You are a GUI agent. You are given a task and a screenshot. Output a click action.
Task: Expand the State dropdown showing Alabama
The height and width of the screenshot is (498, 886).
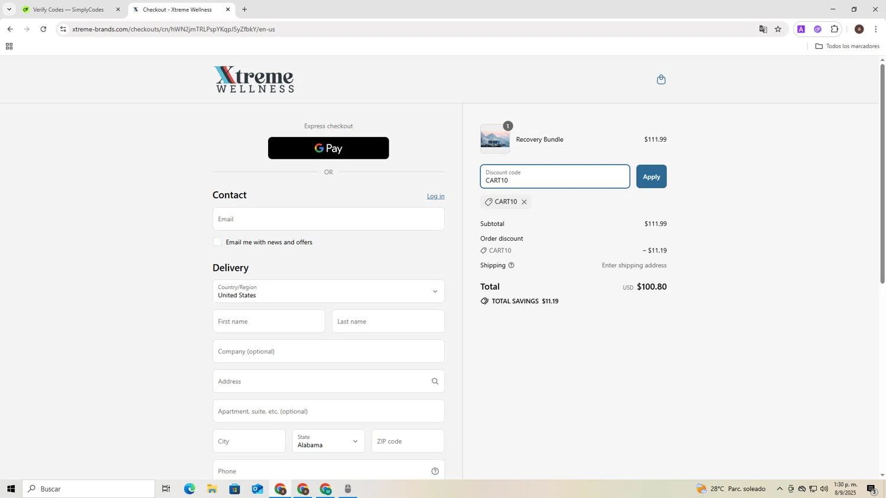pyautogui.click(x=328, y=441)
